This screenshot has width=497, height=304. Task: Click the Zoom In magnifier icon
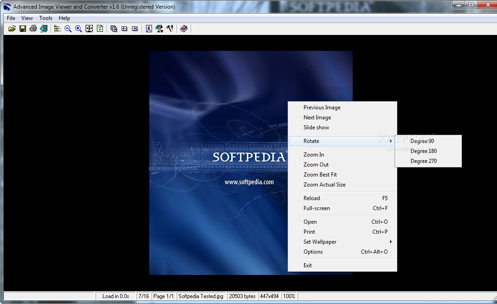(x=79, y=29)
